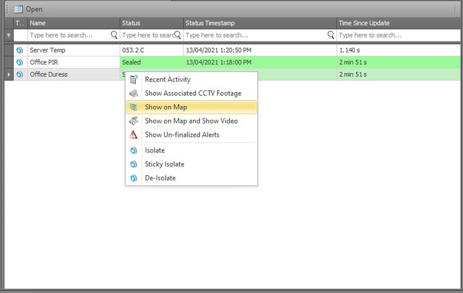Click the Server Temp row sensor icon
Screen dimensions: 463x293
20,50
